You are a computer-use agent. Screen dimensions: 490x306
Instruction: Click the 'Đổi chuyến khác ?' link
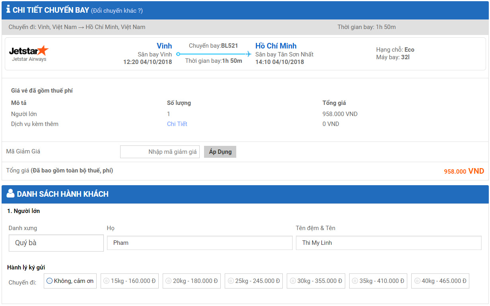pyautogui.click(x=117, y=11)
